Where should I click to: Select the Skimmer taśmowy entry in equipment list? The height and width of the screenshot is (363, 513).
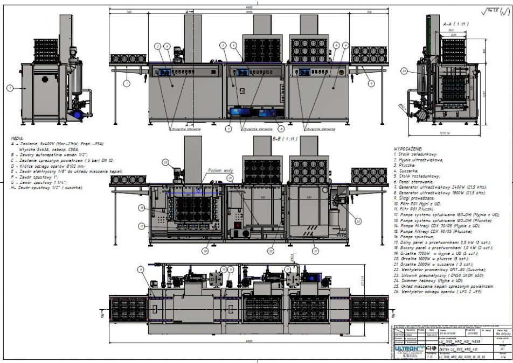428,280
